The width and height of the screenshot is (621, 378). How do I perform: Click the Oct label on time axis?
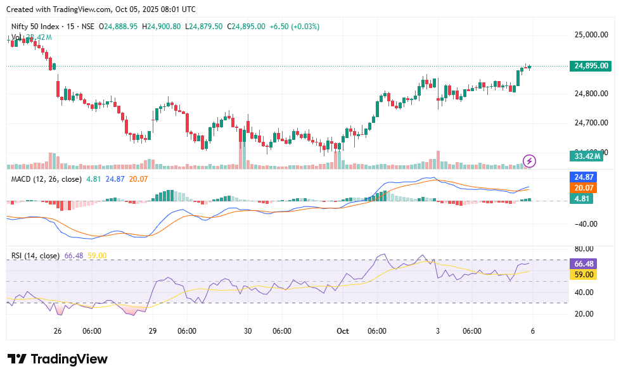(x=343, y=331)
